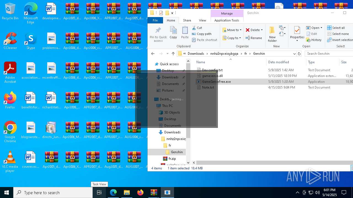This screenshot has height=198, width=353.
Task: Open the Recent locations dropdown arrow
Action: pos(167,54)
